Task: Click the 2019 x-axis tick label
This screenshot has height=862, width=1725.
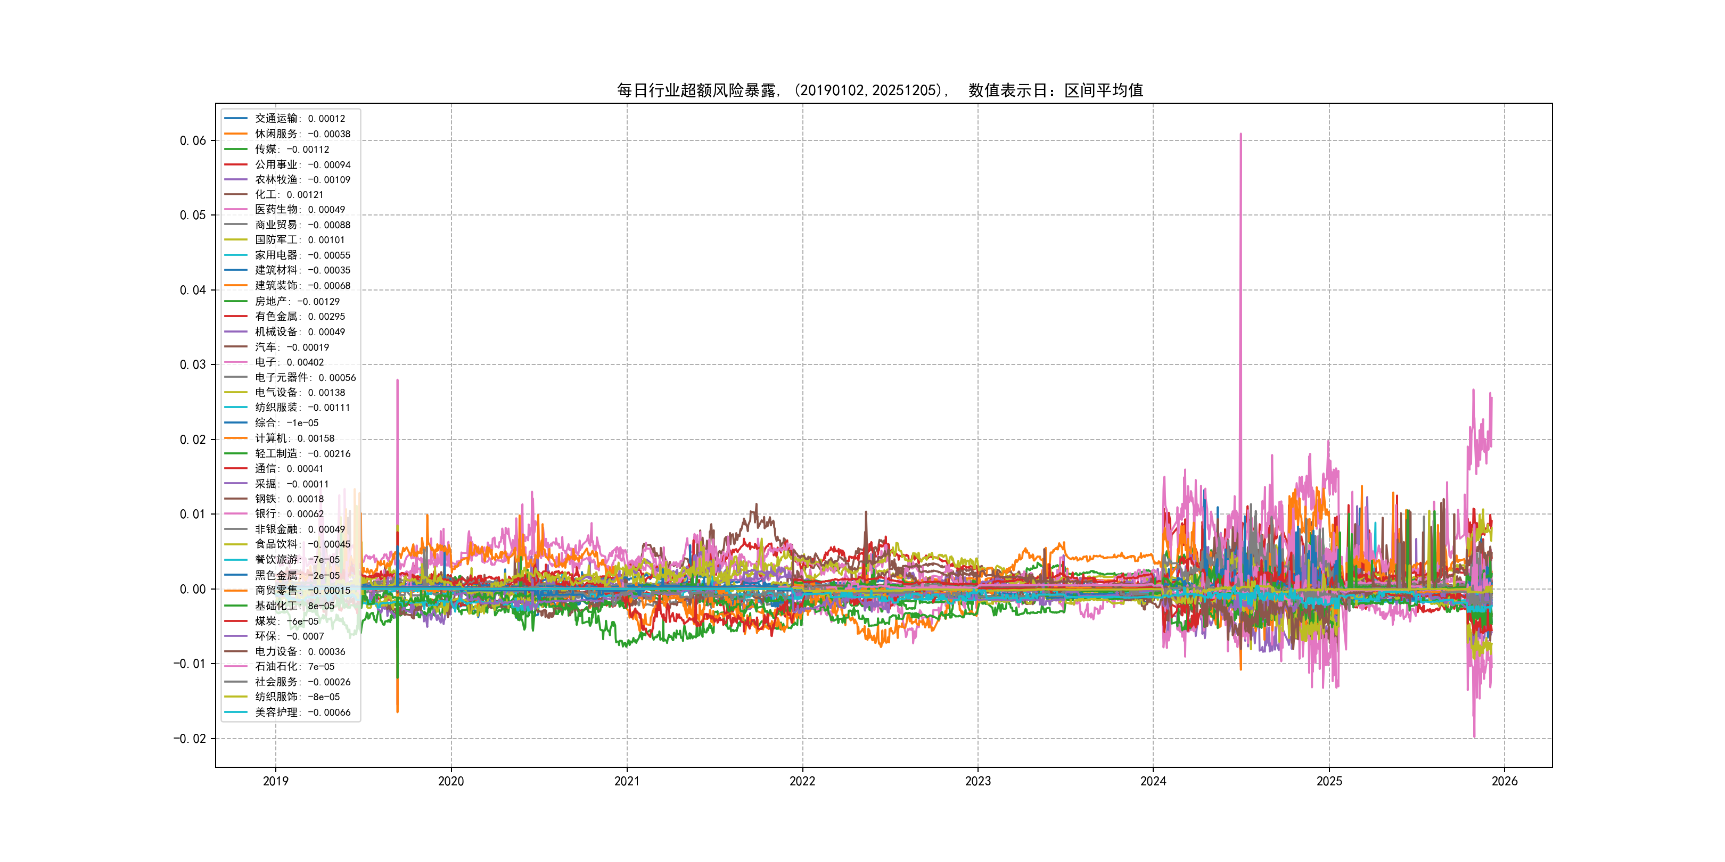Action: coord(275,781)
